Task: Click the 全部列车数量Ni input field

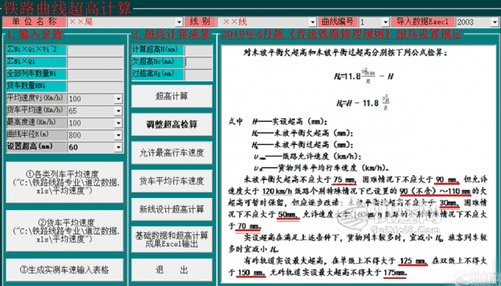Action: point(95,75)
